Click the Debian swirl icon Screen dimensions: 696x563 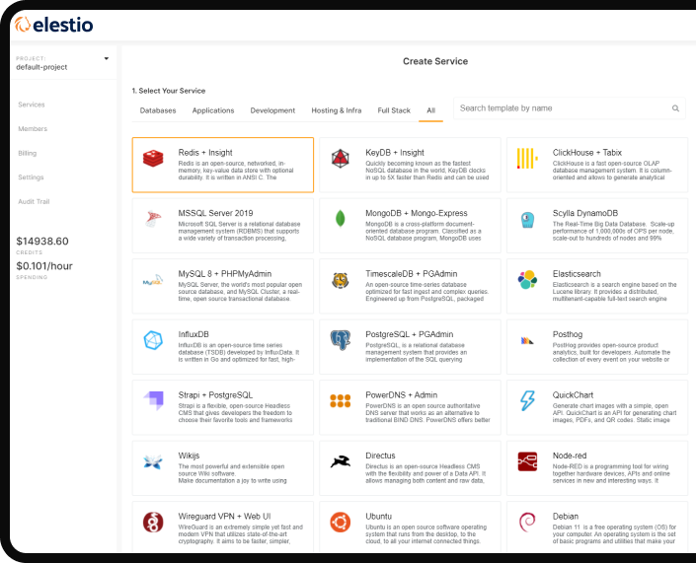527,523
